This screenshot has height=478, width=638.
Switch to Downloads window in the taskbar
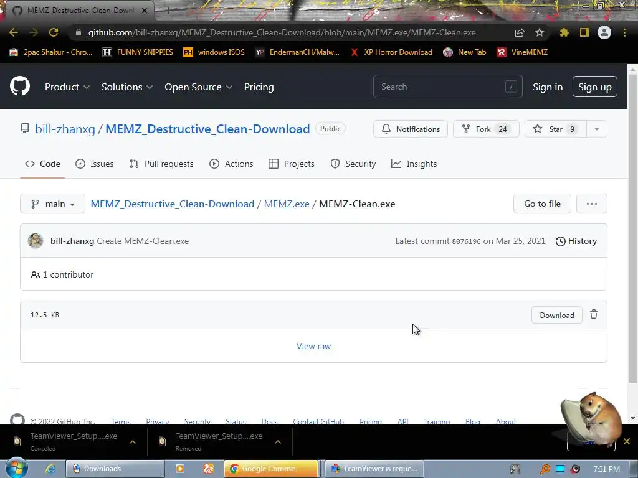click(115, 469)
